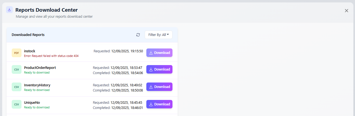Screen dimensions: 355x116
Task: Click the download center icon beside the title
Action: pos(10,10)
